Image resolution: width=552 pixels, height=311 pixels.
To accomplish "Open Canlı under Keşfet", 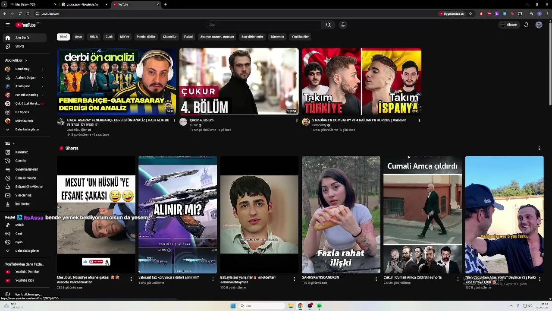I will tap(24, 234).
